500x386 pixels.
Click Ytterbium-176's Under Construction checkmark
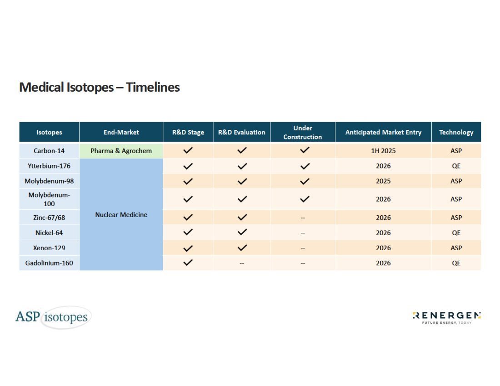305,166
